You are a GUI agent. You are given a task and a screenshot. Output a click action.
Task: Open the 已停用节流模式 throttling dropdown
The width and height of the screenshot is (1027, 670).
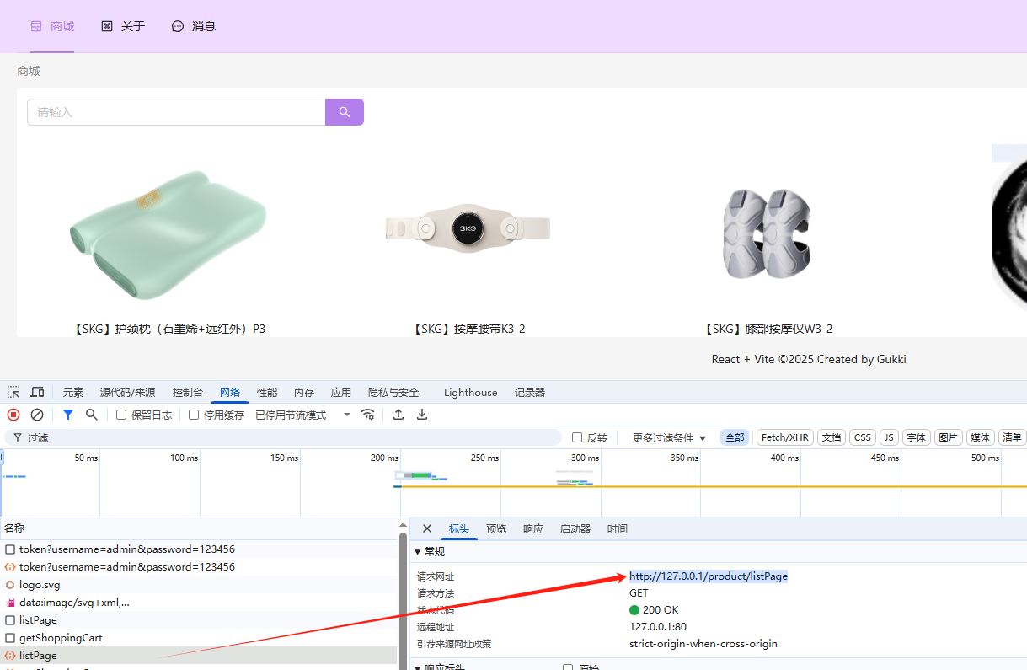303,415
